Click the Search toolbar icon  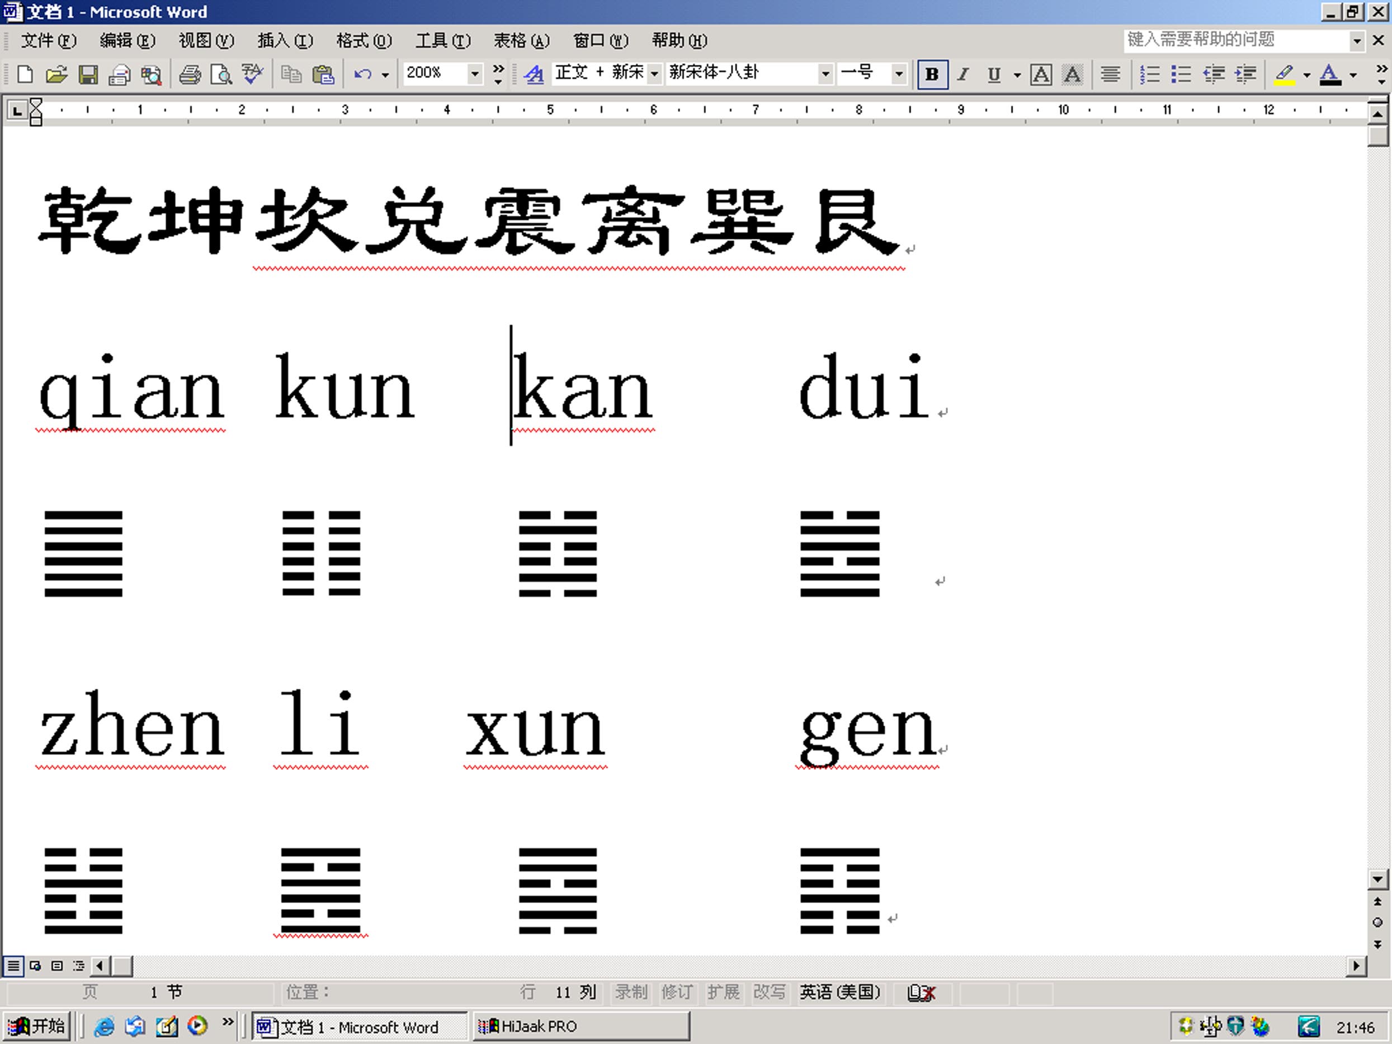point(151,75)
